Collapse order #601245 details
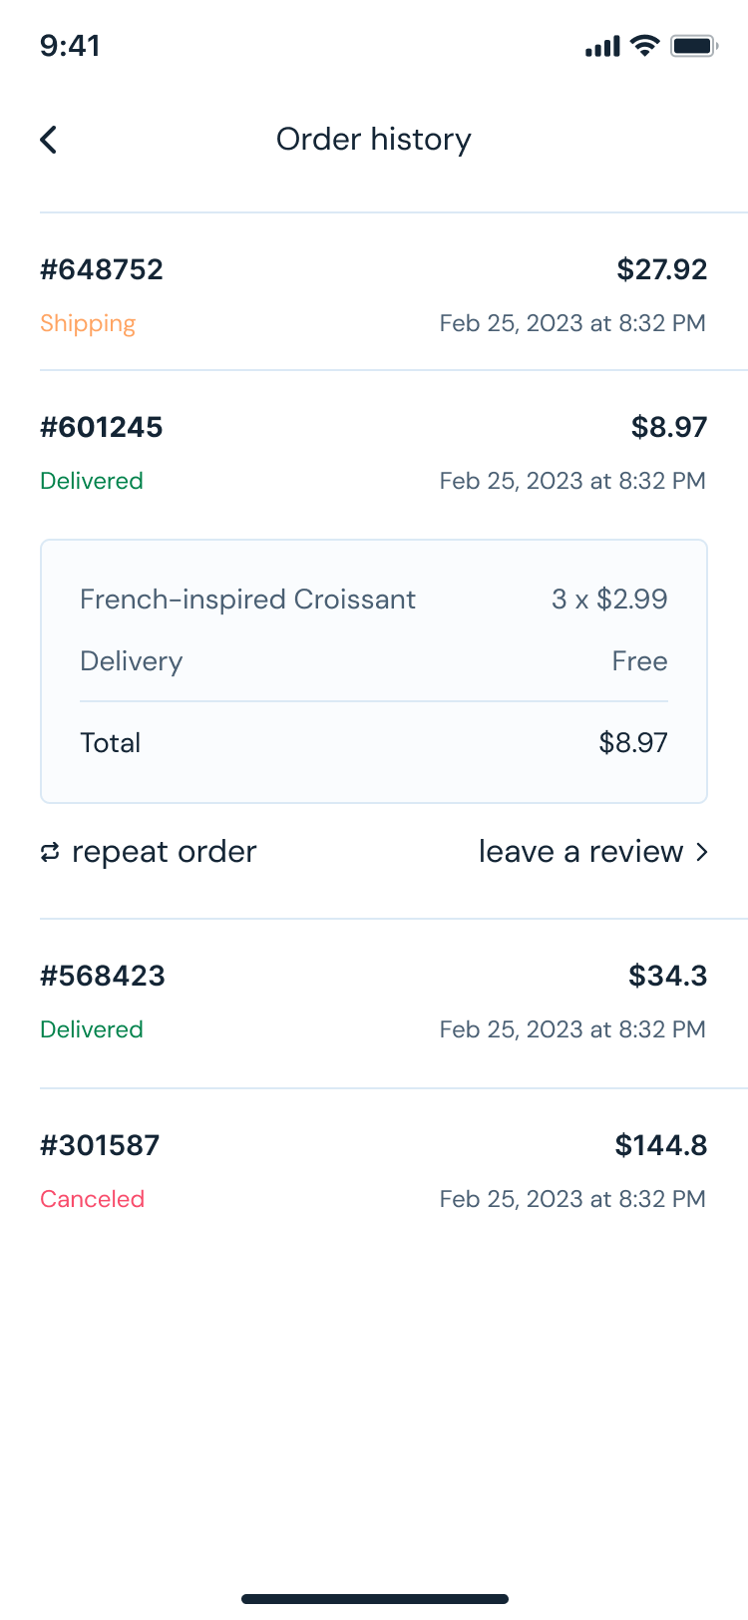This screenshot has width=748, height=1620. [373, 452]
